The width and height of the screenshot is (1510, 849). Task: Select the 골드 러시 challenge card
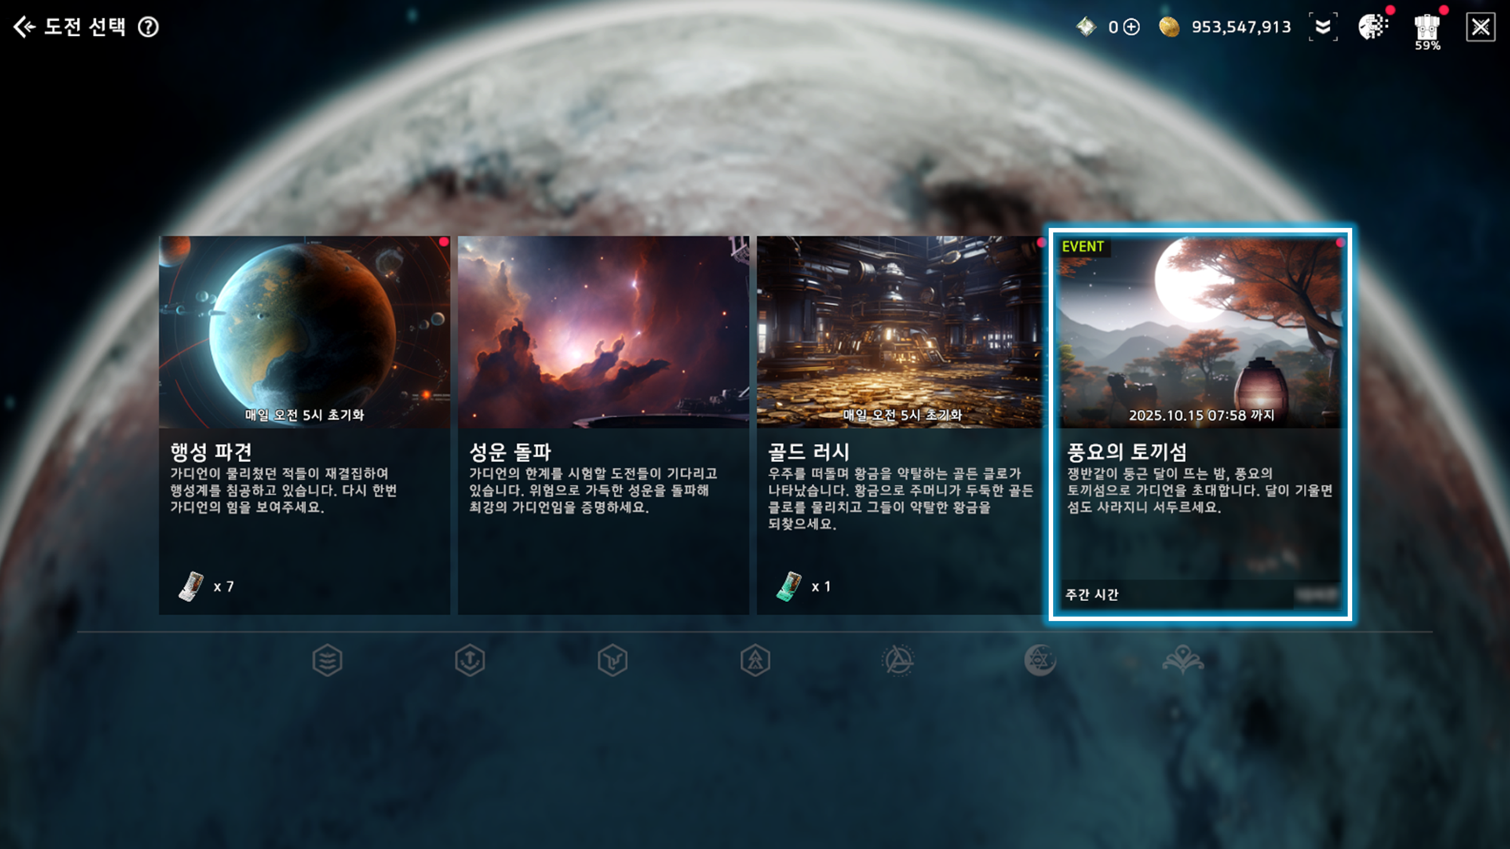(x=901, y=425)
